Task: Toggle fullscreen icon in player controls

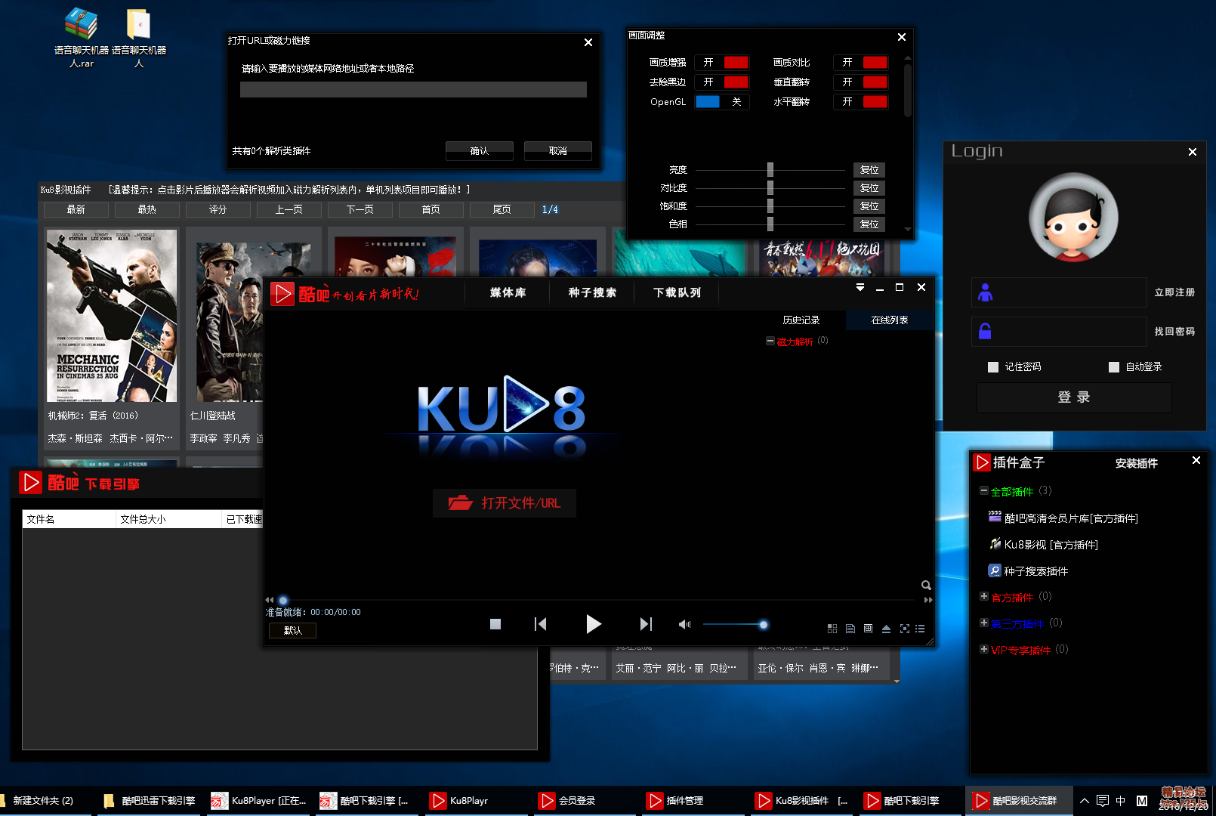Action: point(905,629)
